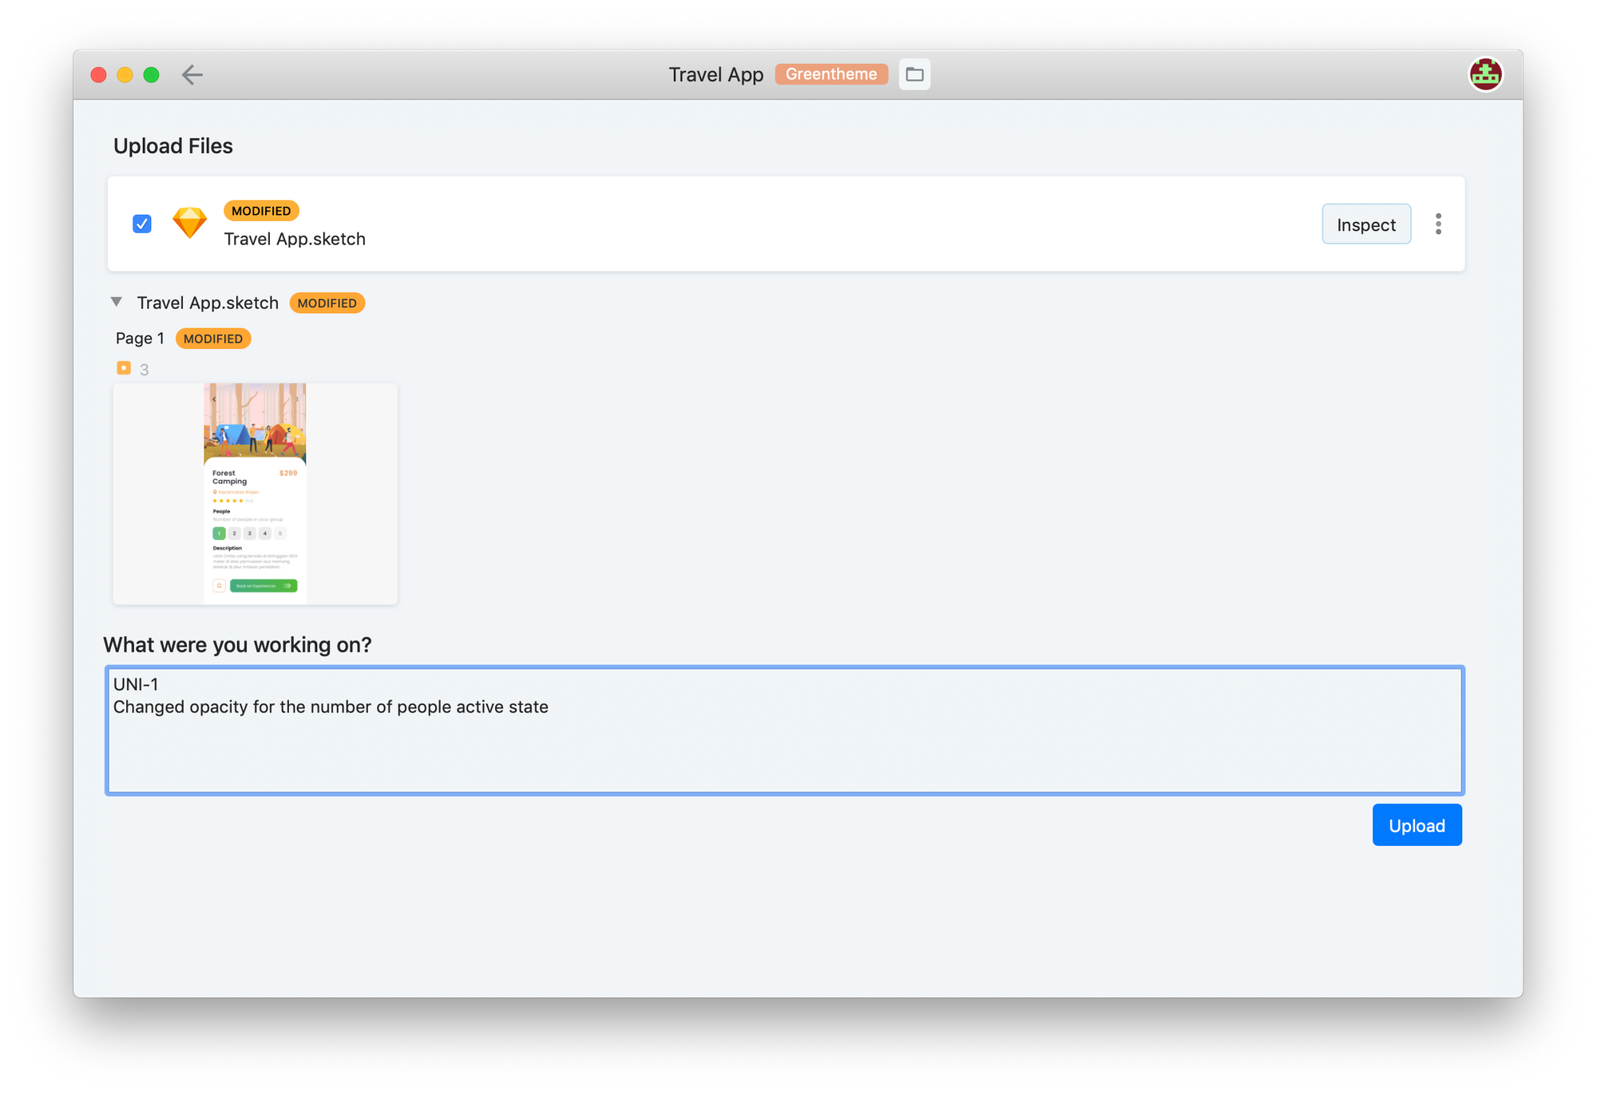This screenshot has width=1597, height=1095.
Task: Click the orange warning indicator icon
Action: click(x=125, y=369)
